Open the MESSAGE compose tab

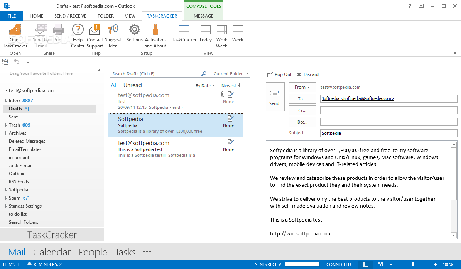(203, 16)
